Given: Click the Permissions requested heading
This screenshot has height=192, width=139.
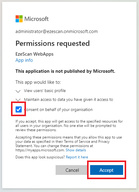Looking at the screenshot, I should [53, 43].
